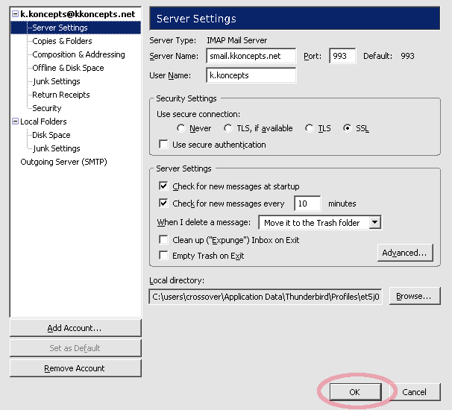Viewport: 452px width, 410px height.
Task: Browse for local directory
Action: 415,296
